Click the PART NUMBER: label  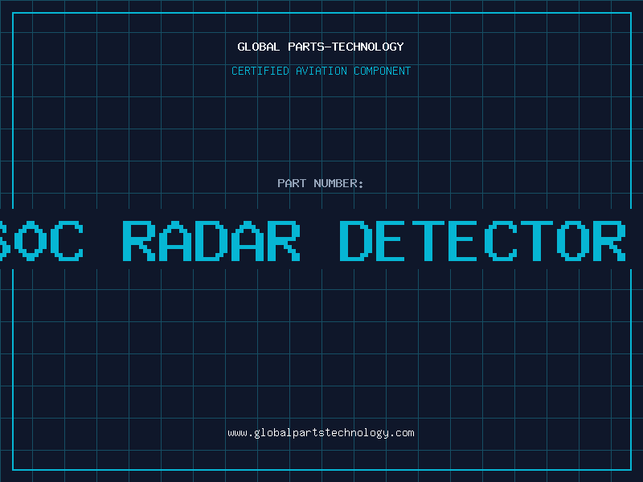pos(321,183)
